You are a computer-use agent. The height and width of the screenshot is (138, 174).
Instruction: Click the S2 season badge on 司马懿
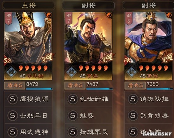point(7,60)
